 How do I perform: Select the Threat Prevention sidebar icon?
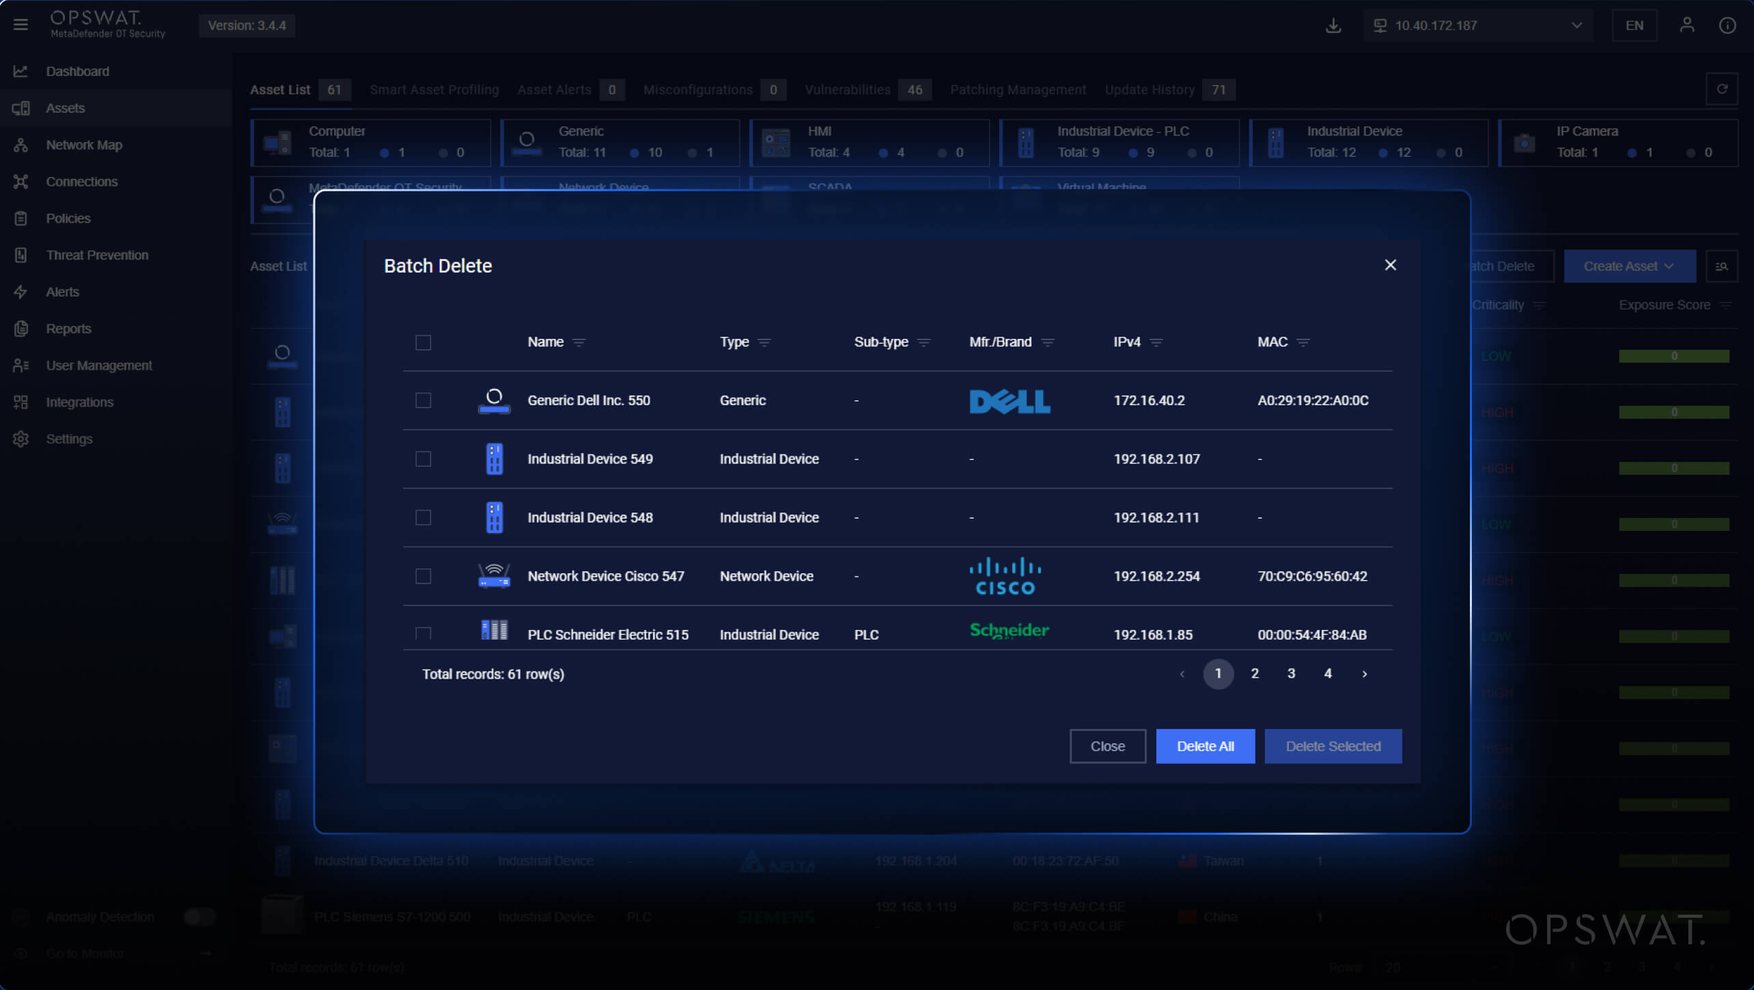(20, 254)
